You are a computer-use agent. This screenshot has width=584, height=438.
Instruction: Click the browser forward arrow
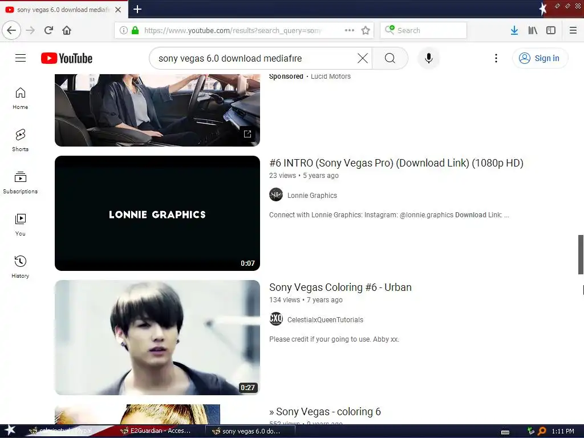pyautogui.click(x=30, y=30)
